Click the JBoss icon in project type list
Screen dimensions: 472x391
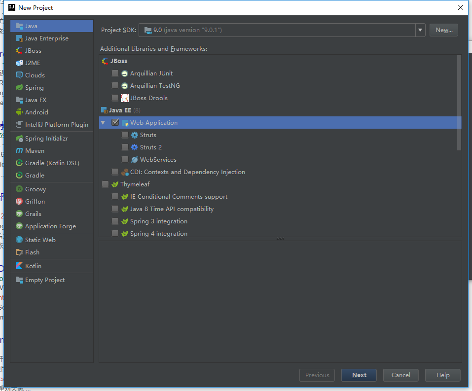[19, 51]
